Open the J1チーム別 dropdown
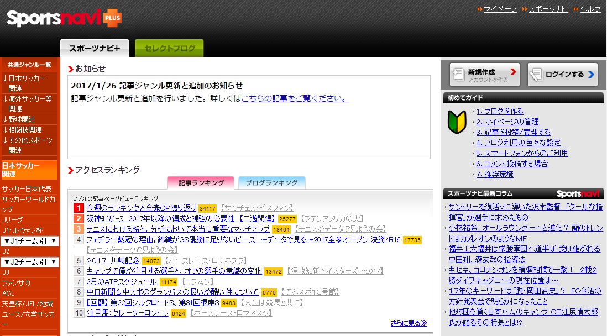 click(30, 241)
